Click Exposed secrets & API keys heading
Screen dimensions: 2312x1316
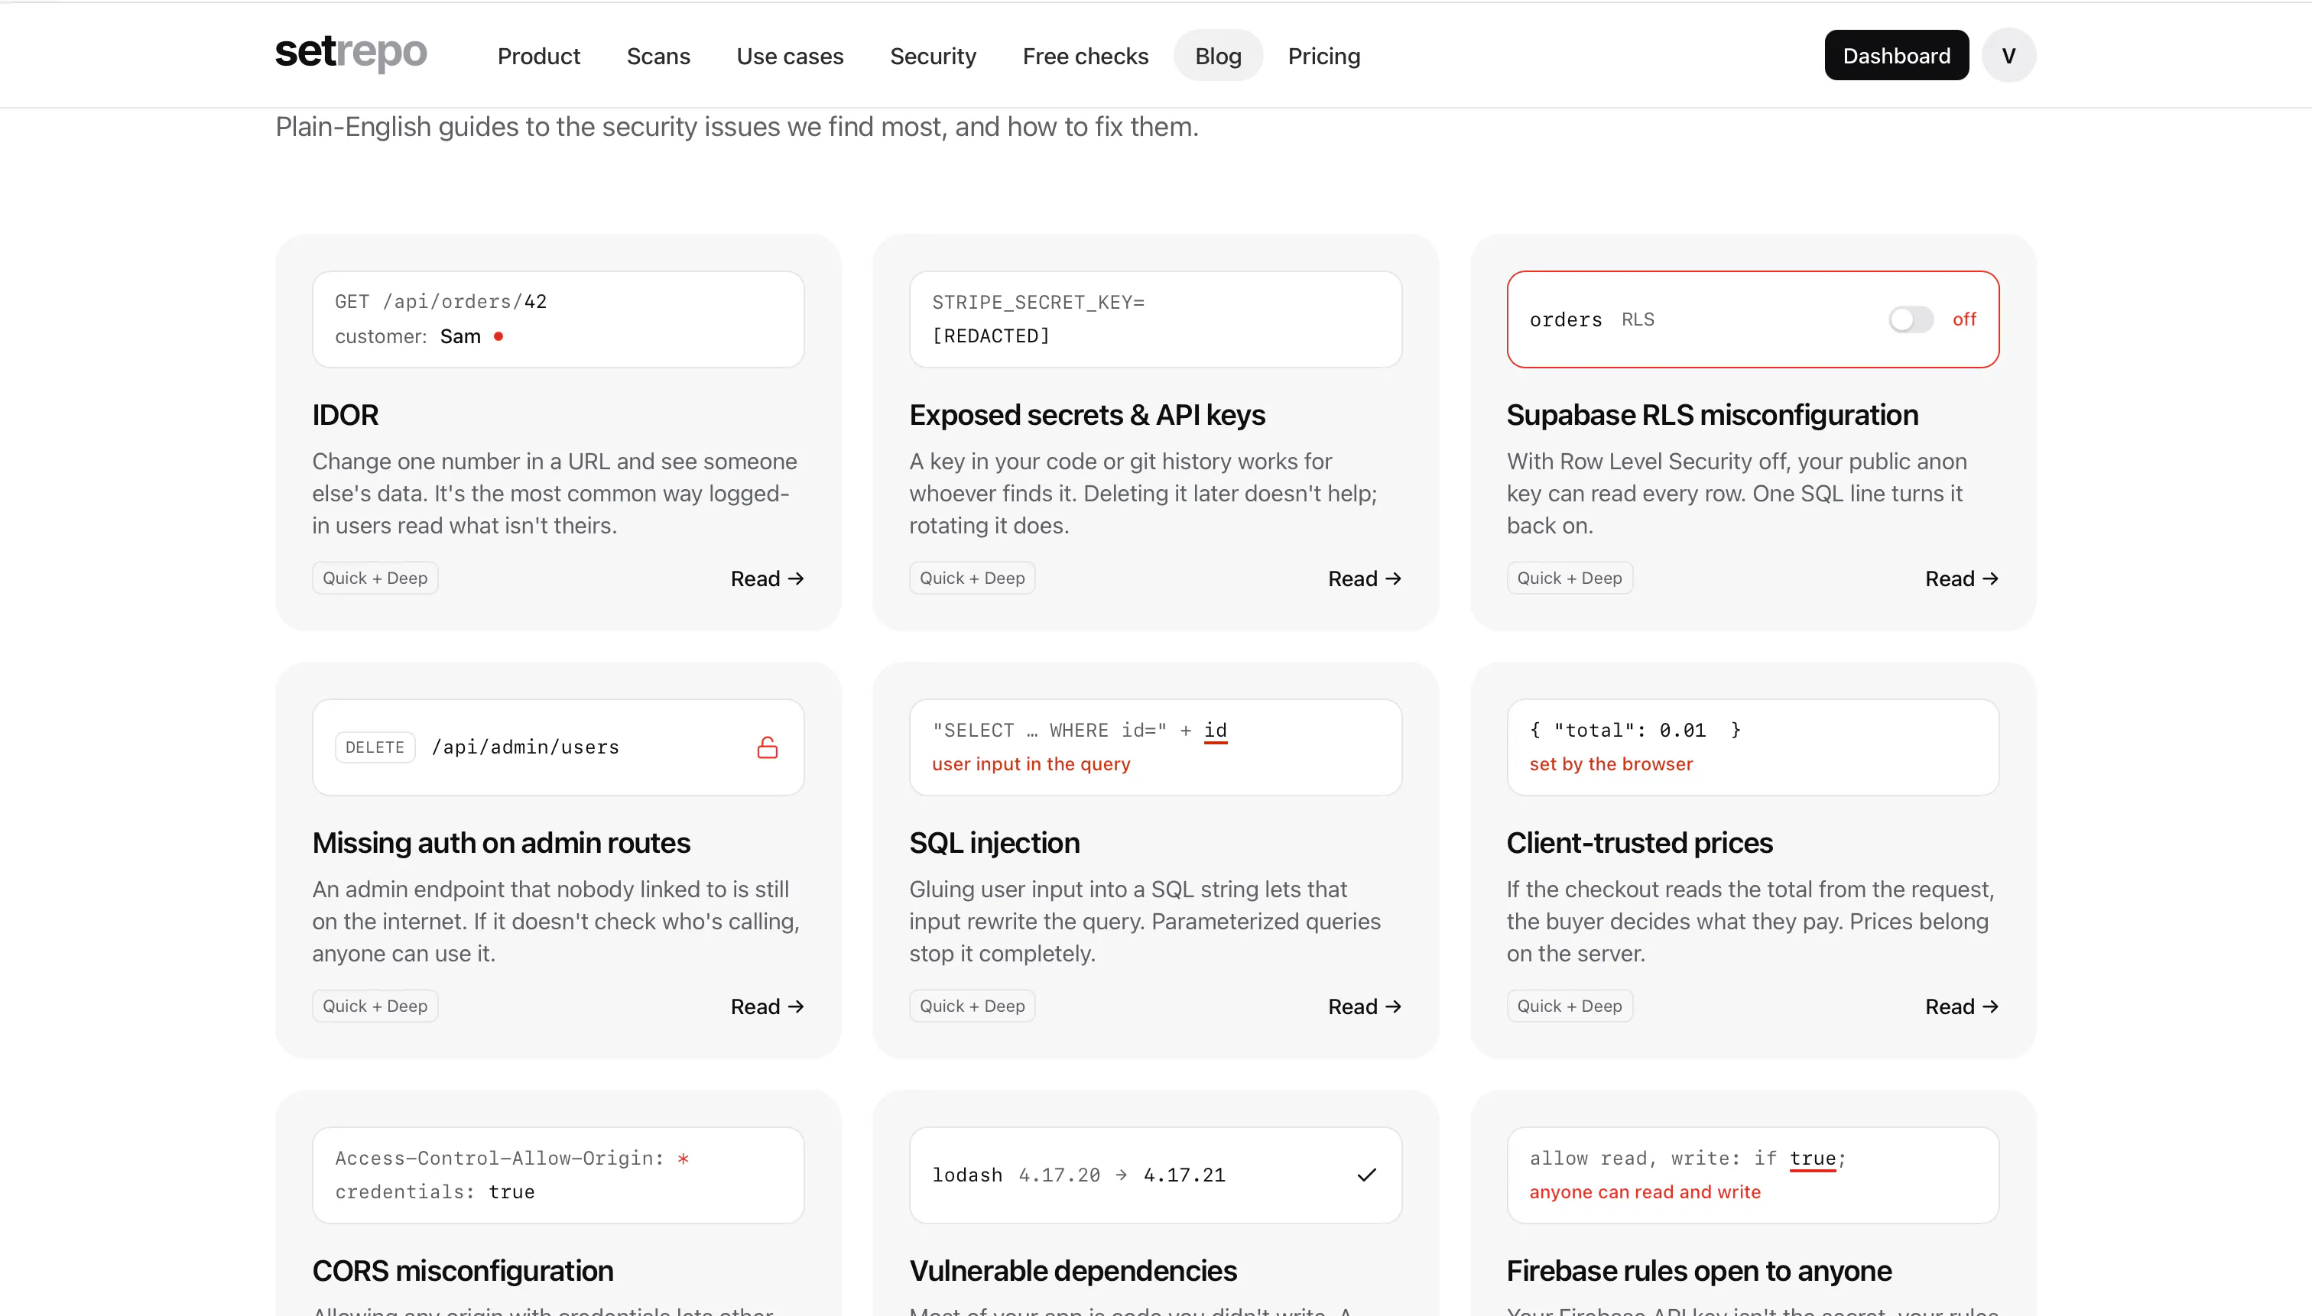coord(1087,415)
